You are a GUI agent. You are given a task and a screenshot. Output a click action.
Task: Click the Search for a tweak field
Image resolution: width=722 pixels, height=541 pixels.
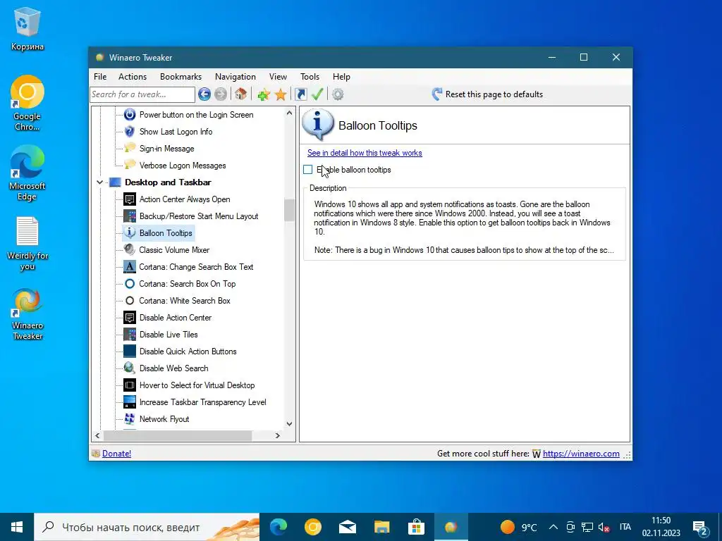[x=142, y=94]
